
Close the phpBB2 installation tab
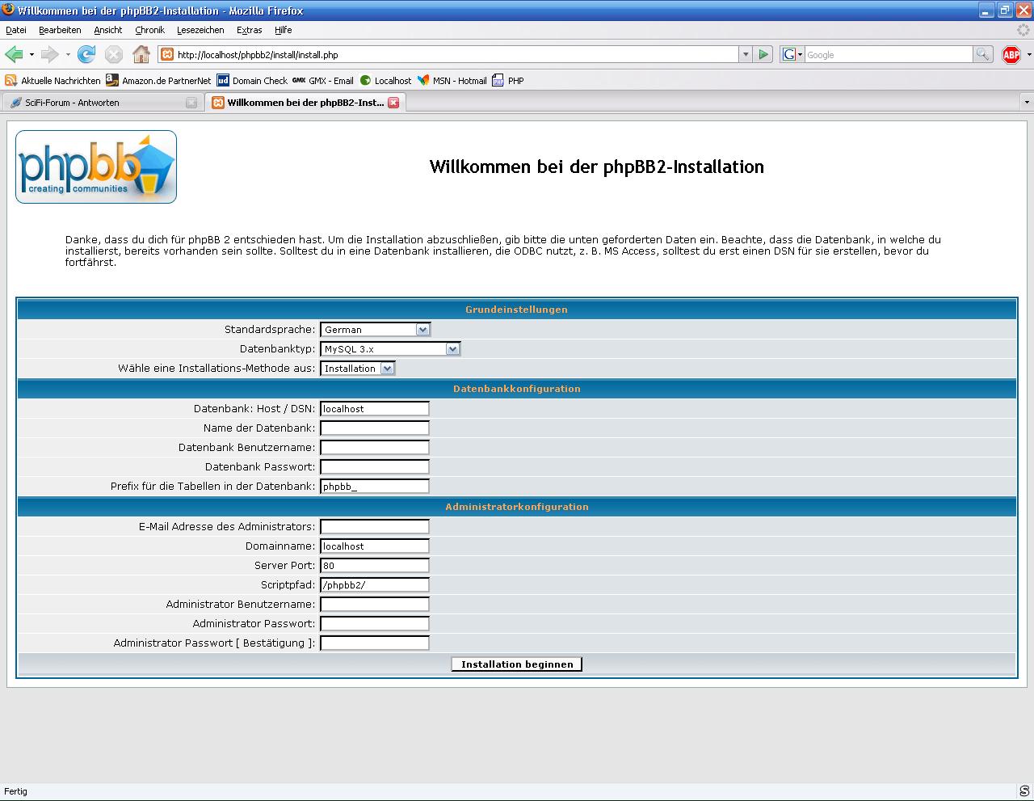click(393, 103)
